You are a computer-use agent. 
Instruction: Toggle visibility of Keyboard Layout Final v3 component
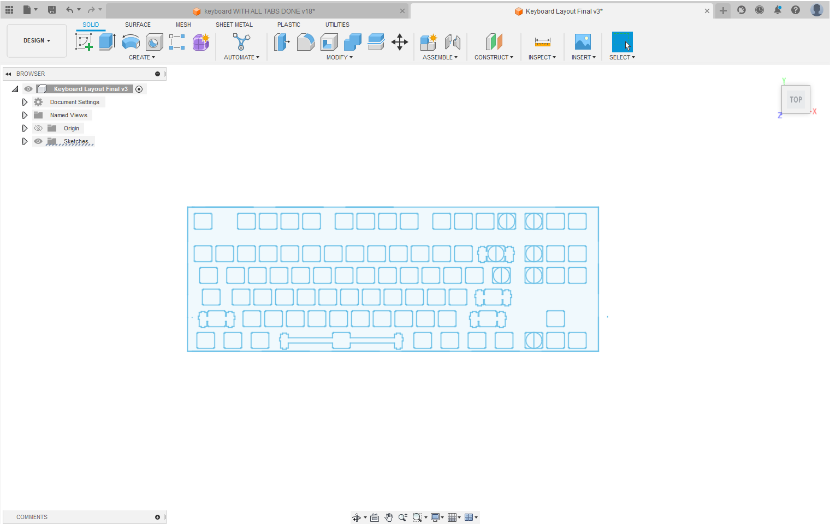point(28,89)
